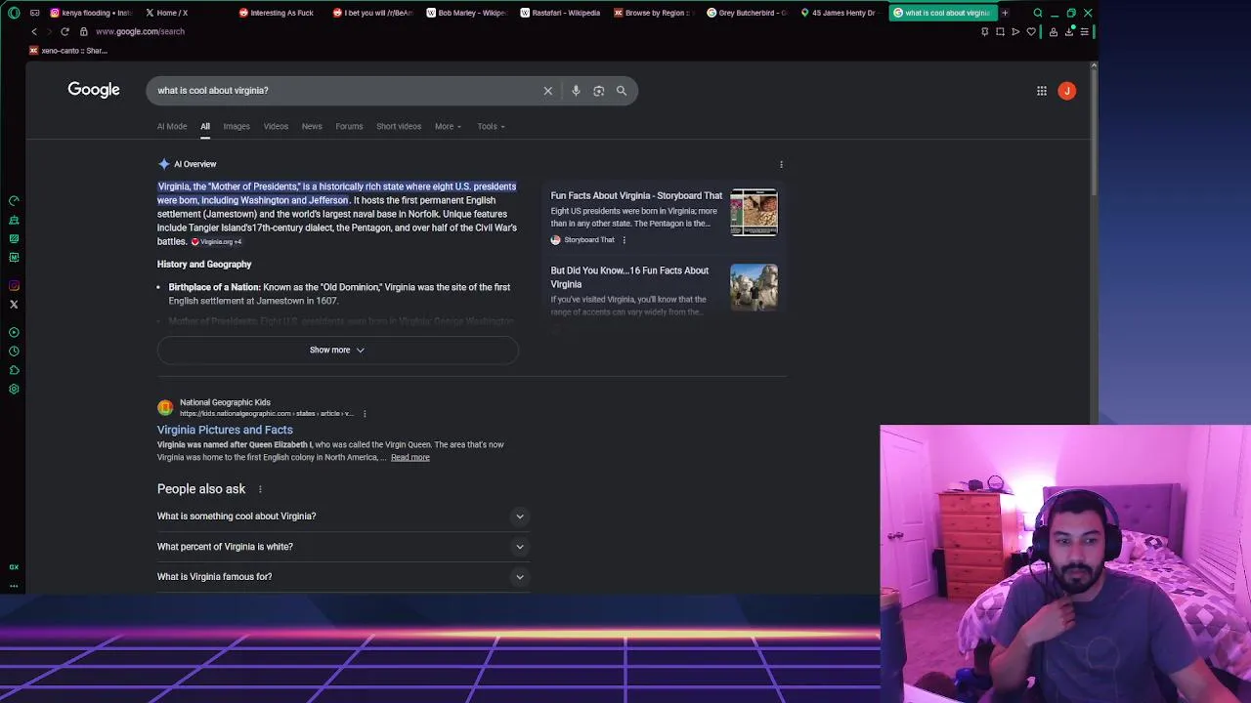Open GX Control speedometer icon in sidebar
Viewport: 1251px width, 703px height.
(14, 201)
